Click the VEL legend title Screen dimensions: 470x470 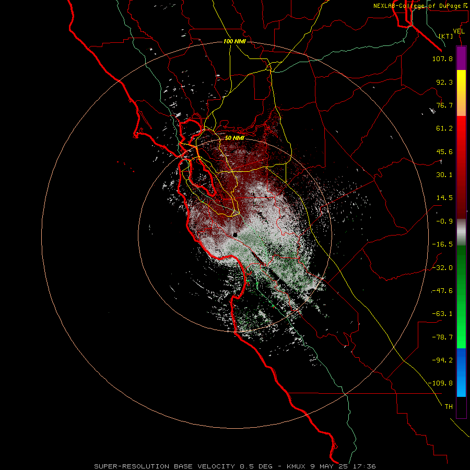tap(459, 31)
